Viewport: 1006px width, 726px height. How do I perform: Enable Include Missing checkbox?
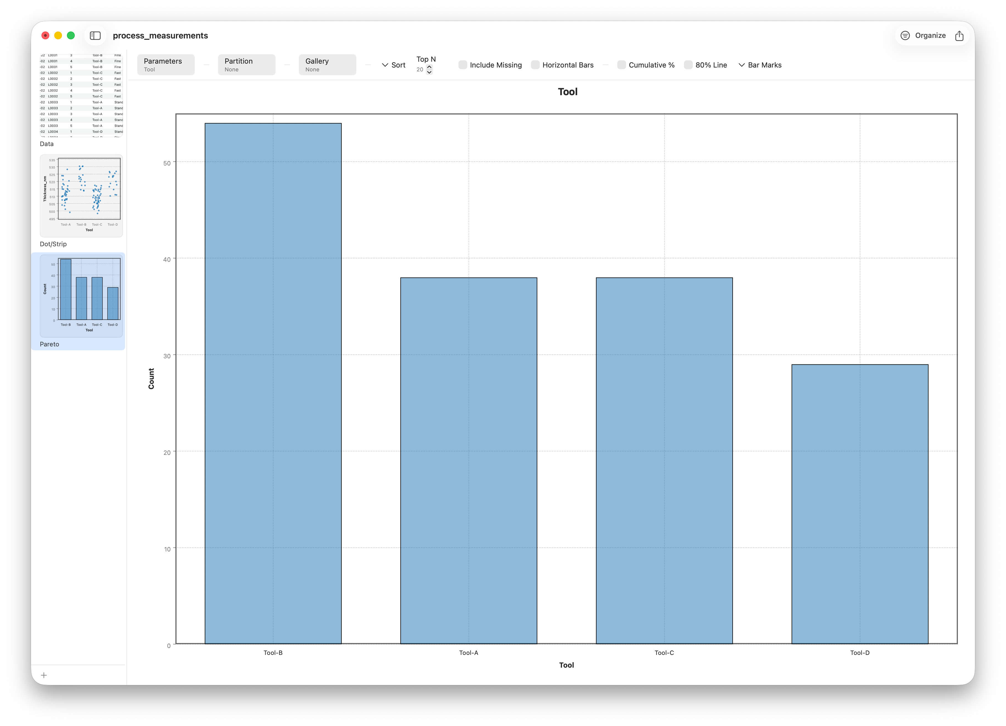tap(463, 65)
